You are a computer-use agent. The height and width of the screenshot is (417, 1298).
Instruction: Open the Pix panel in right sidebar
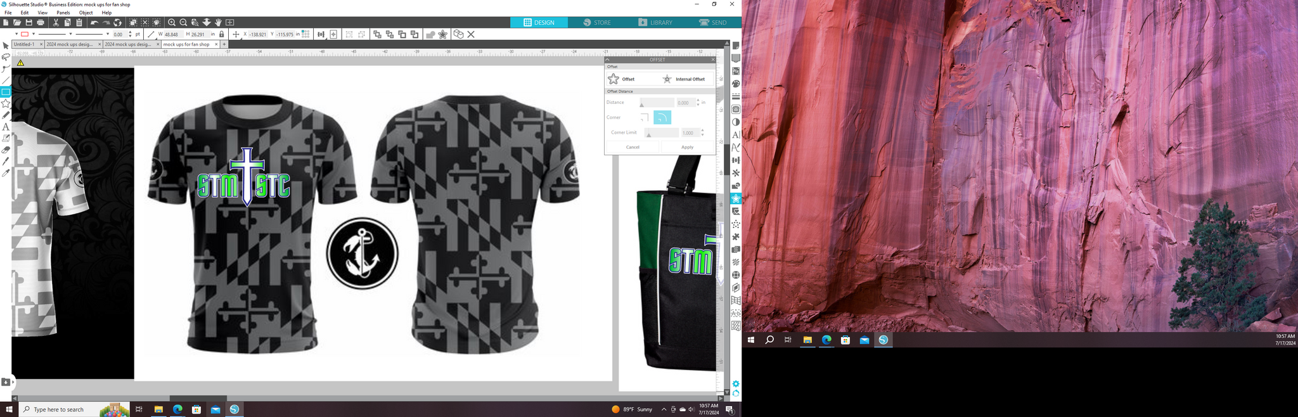(736, 71)
